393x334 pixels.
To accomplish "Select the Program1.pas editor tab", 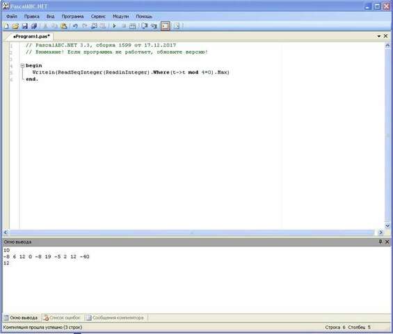I will tap(31, 37).
